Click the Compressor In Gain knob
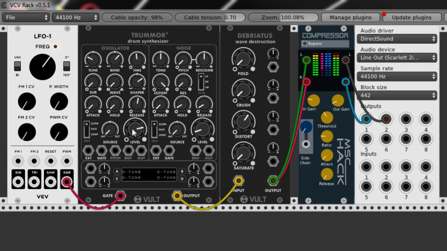 tap(313, 100)
